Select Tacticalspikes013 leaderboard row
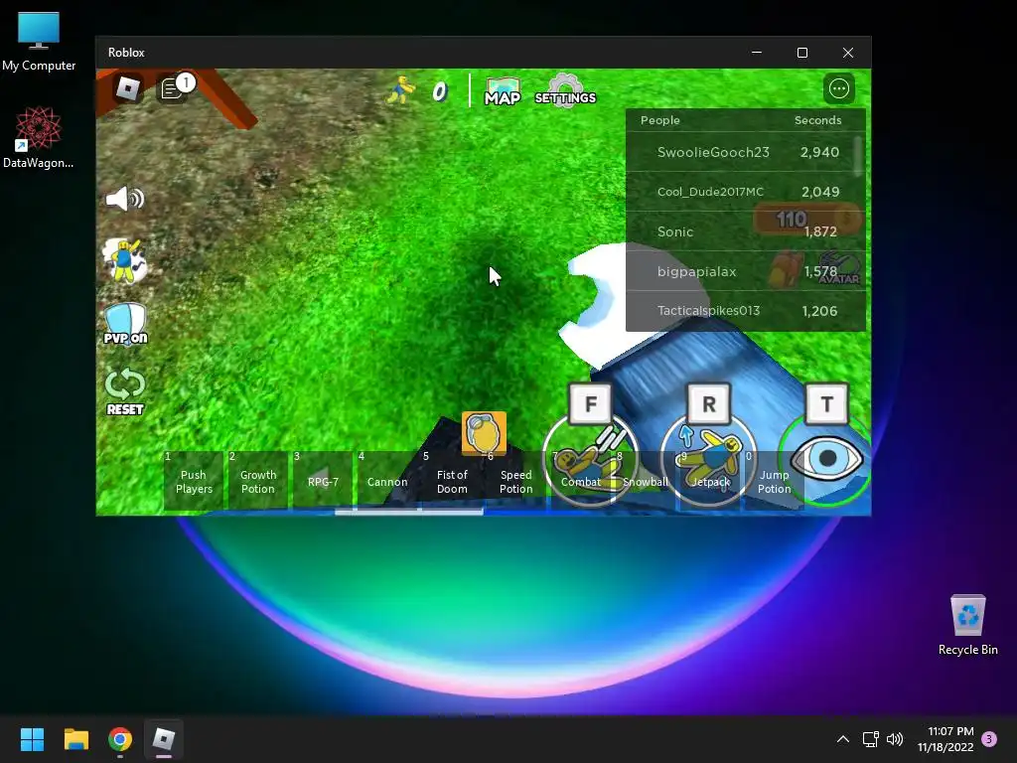Viewport: 1017px width, 763px height. 745,311
